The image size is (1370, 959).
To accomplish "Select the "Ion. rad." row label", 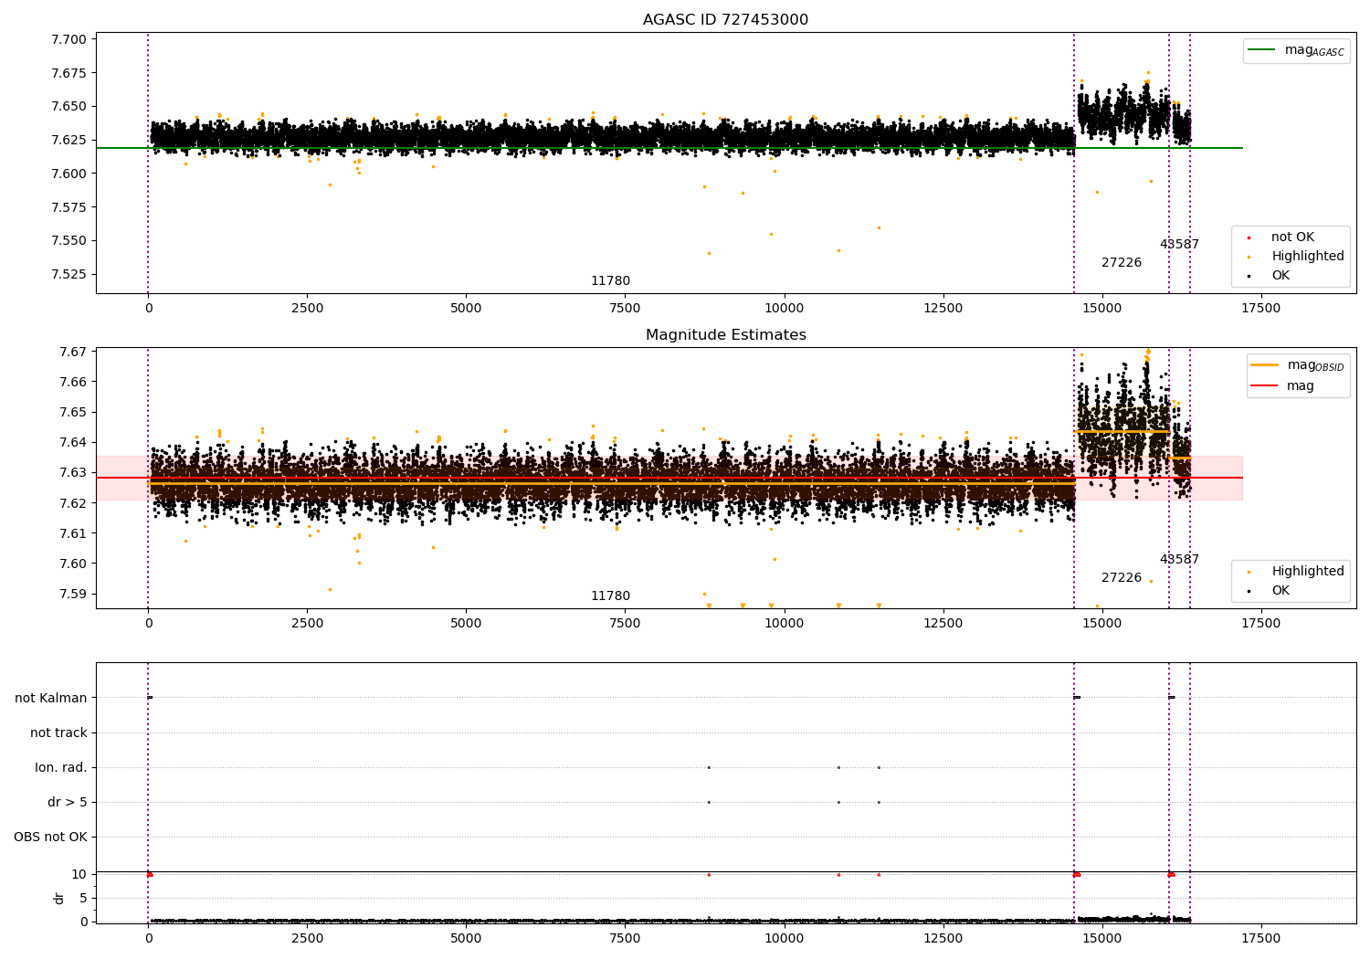I will [x=61, y=767].
